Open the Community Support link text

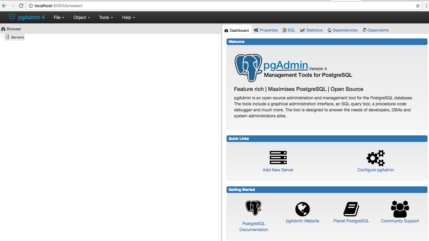click(400, 221)
